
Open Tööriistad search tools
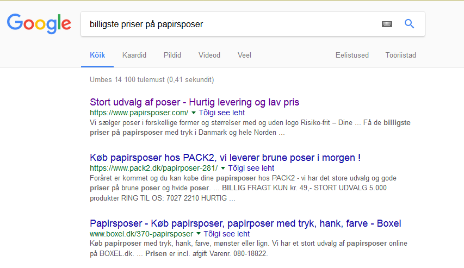coord(401,55)
